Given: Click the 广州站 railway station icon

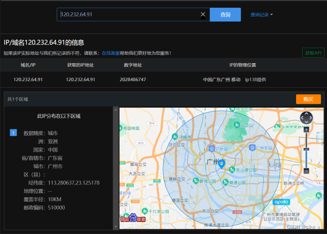Looking at the screenshot, I should (211, 149).
